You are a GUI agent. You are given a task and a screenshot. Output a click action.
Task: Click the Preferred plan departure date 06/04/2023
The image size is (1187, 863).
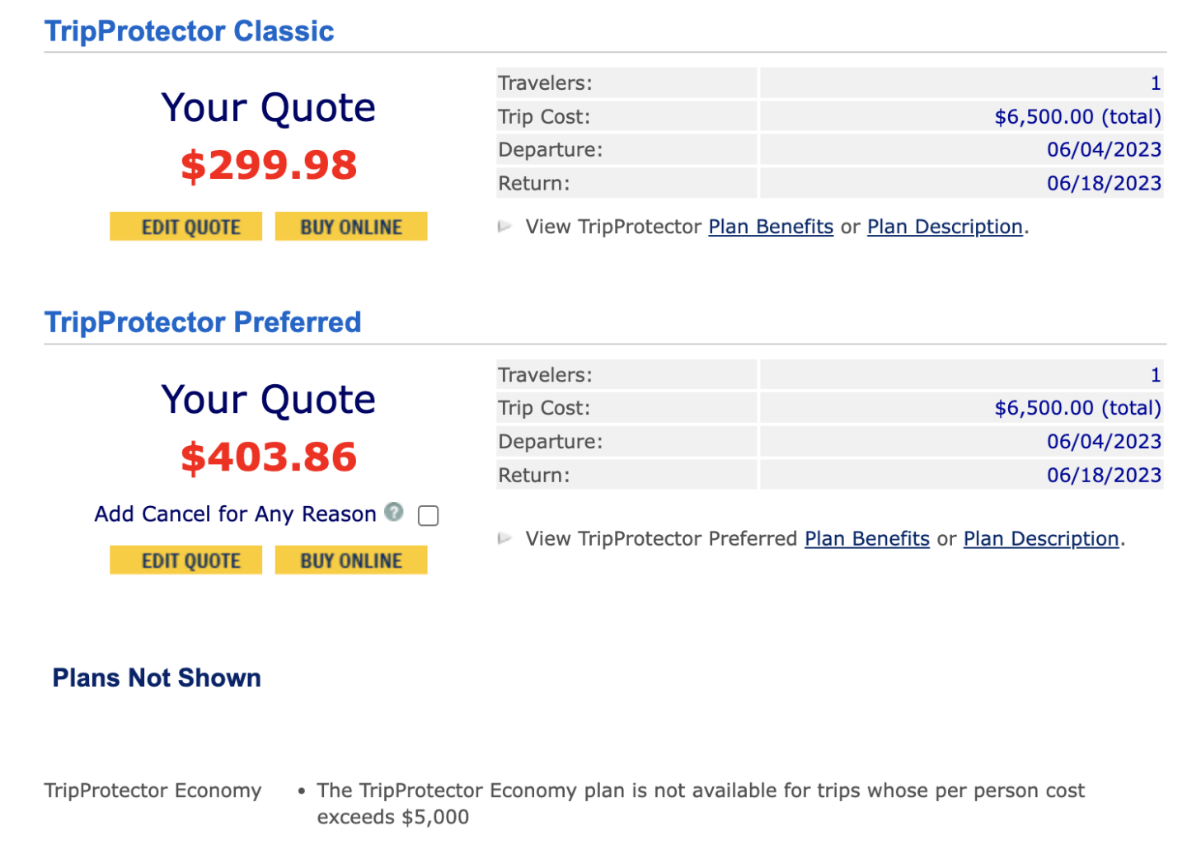point(1104,442)
